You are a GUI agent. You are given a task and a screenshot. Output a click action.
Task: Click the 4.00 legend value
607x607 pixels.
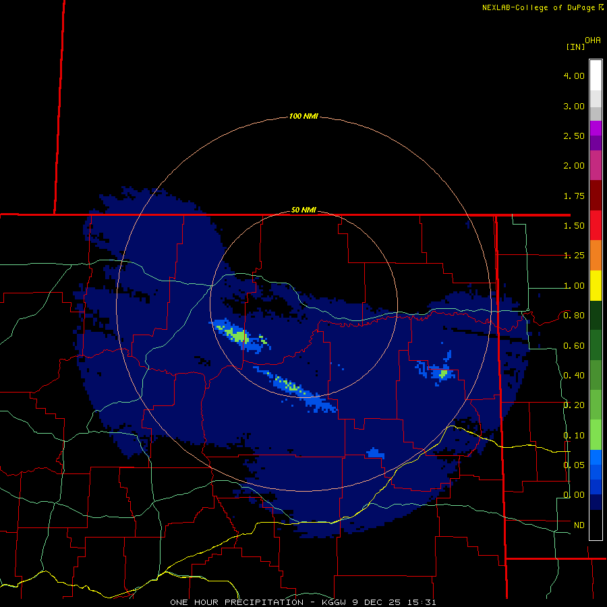[574, 76]
